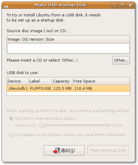The height and width of the screenshot is (165, 138).
Task: Close the Make USB Startup Disk window
Action: coord(130,5)
